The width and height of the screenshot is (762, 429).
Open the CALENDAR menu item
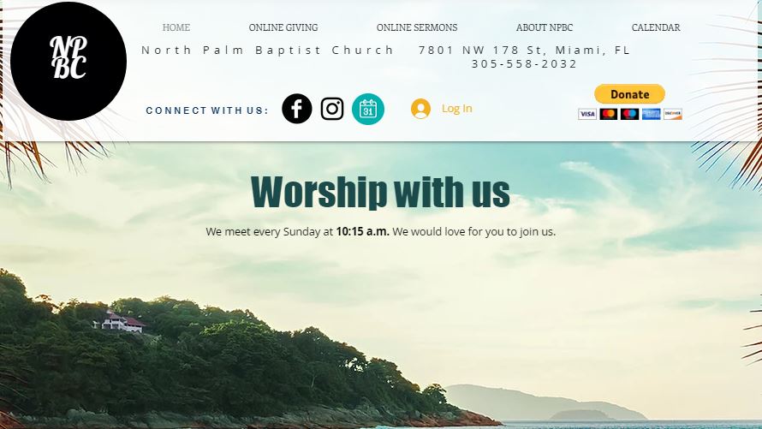[x=656, y=27]
